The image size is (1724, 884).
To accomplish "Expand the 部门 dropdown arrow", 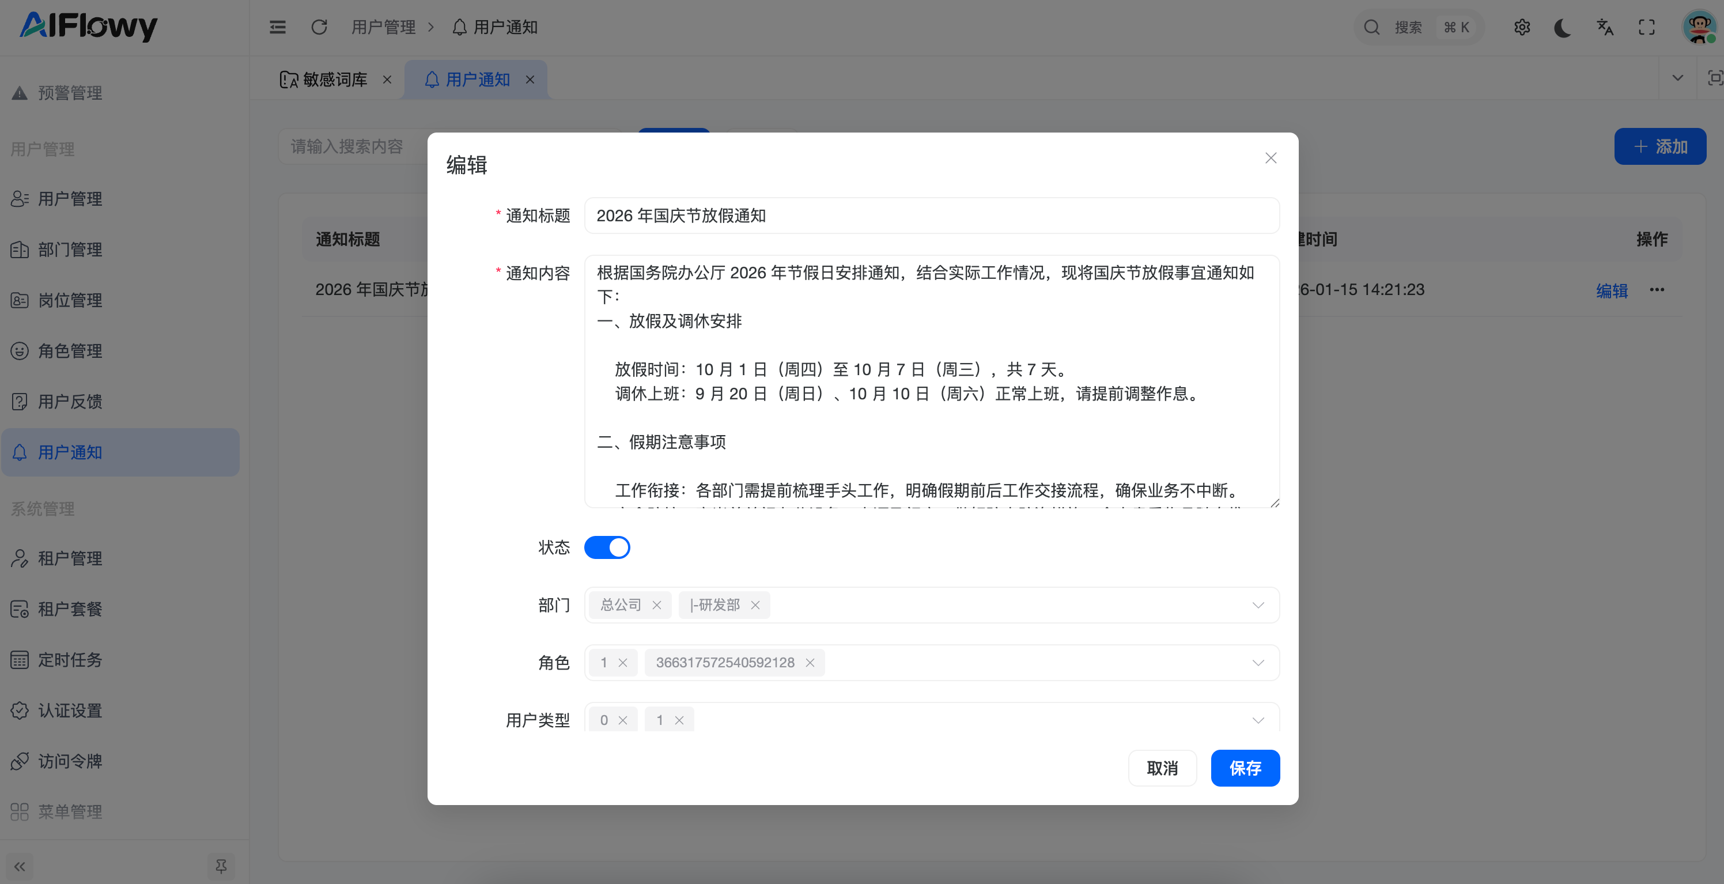I will tap(1257, 605).
